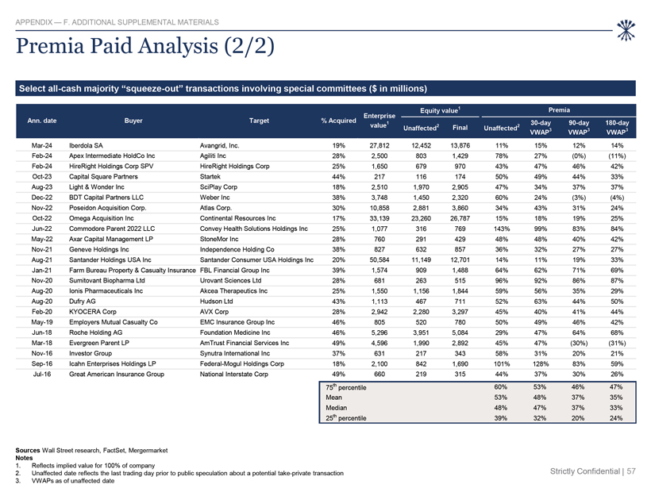The width and height of the screenshot is (651, 488).
Task: Click the 128% 30-day VWAP cell
Action: (541, 364)
